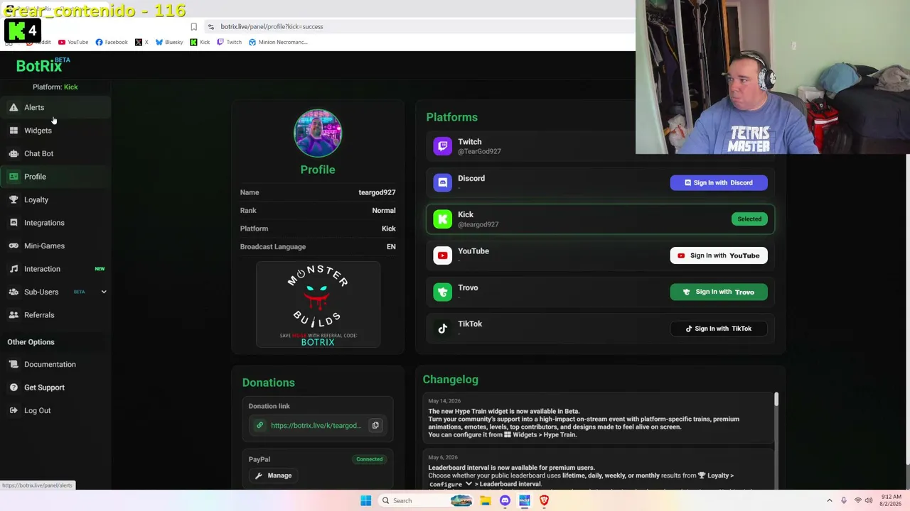Open File Explorer from the taskbar
Viewport: 910px width, 511px height.
pyautogui.click(x=485, y=500)
